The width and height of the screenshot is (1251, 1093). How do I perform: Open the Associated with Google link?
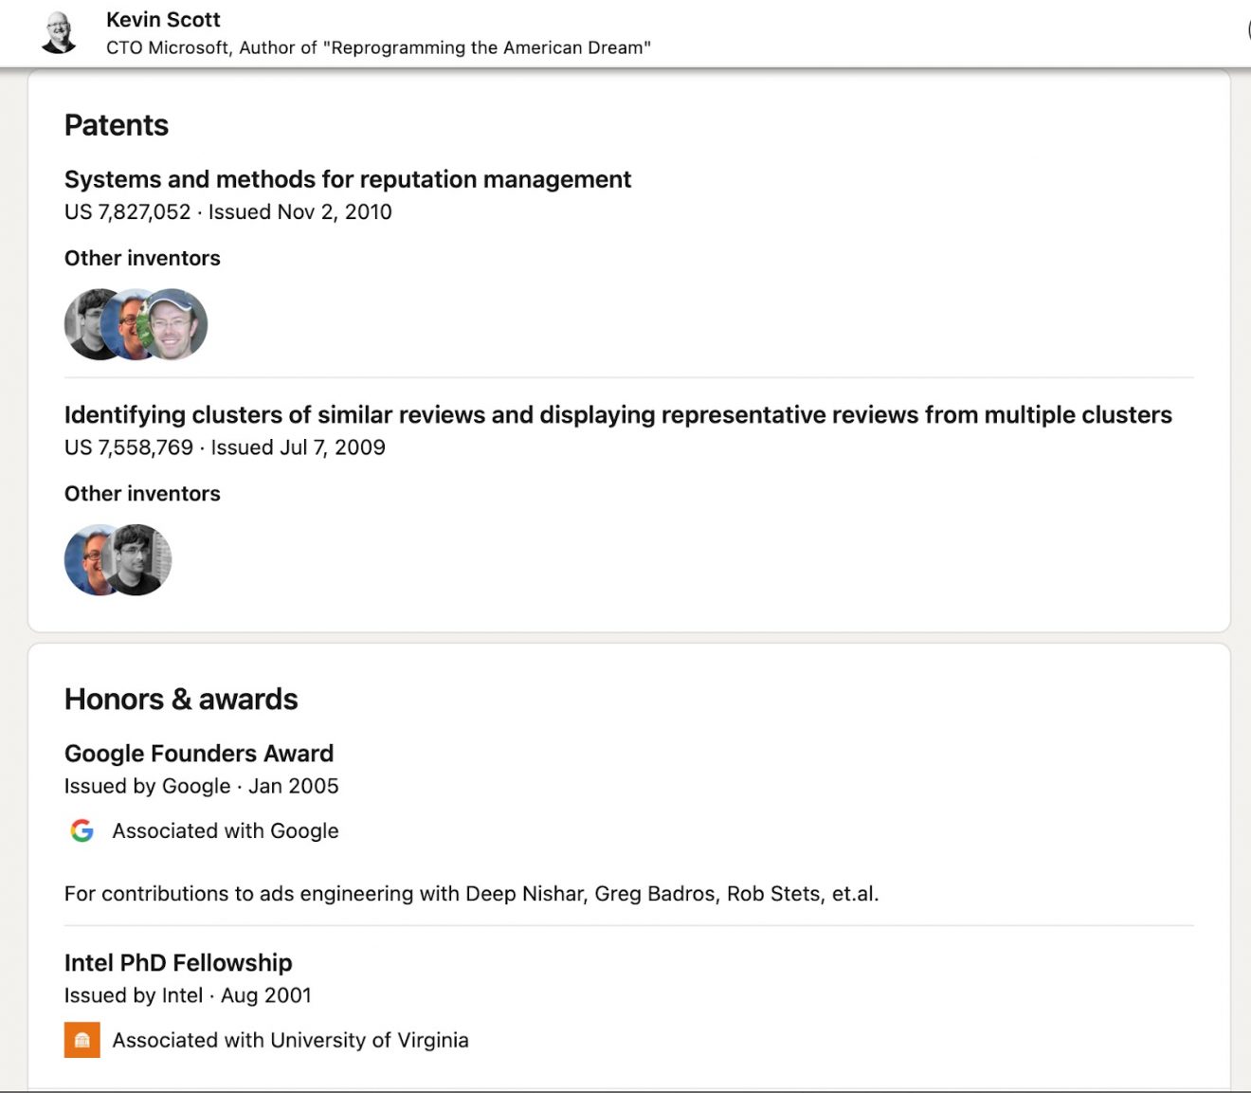(226, 830)
